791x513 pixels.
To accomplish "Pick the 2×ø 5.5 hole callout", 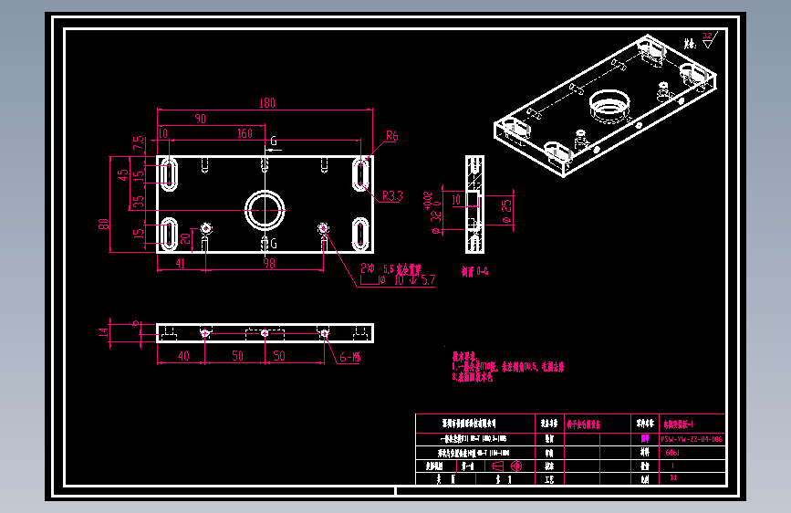I will [x=390, y=268].
